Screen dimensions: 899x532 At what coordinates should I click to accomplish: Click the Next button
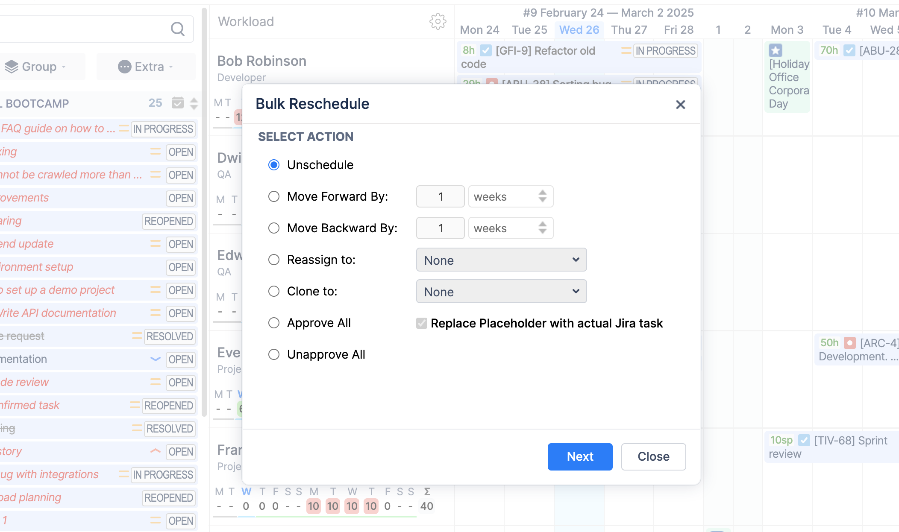pyautogui.click(x=580, y=456)
